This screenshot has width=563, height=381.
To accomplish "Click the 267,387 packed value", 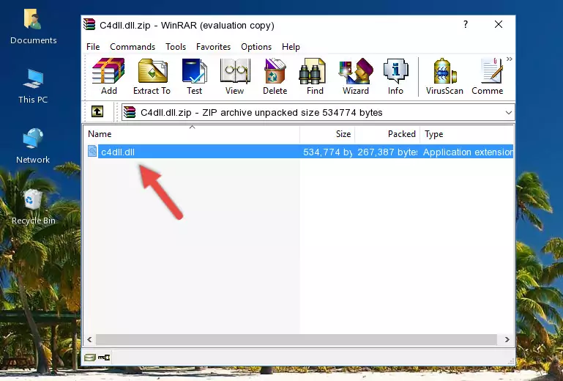I will coord(387,152).
